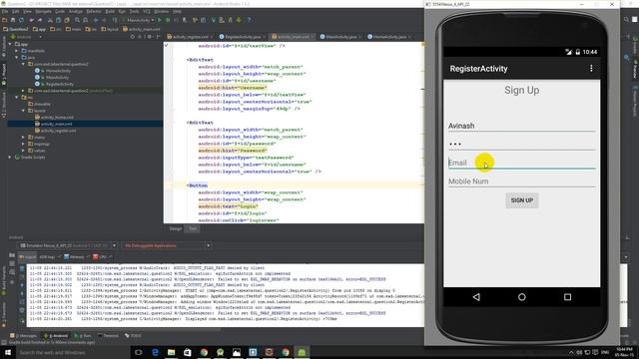Image resolution: width=639 pixels, height=359 pixels.
Task: Open the Windows Start menu
Action: click(x=7, y=352)
